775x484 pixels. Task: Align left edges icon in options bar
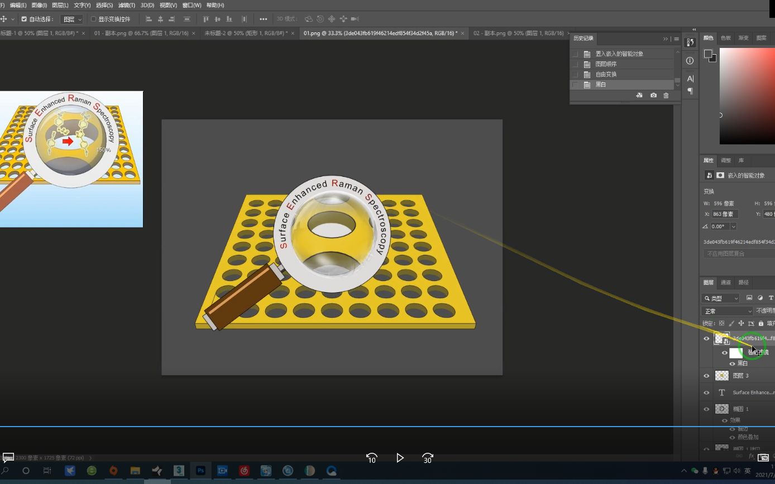[x=149, y=19]
